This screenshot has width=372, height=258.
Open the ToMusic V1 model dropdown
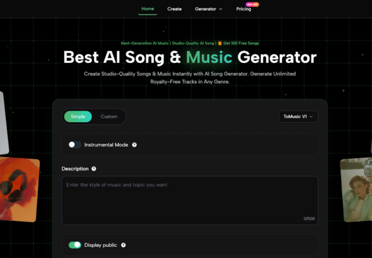[x=298, y=116]
